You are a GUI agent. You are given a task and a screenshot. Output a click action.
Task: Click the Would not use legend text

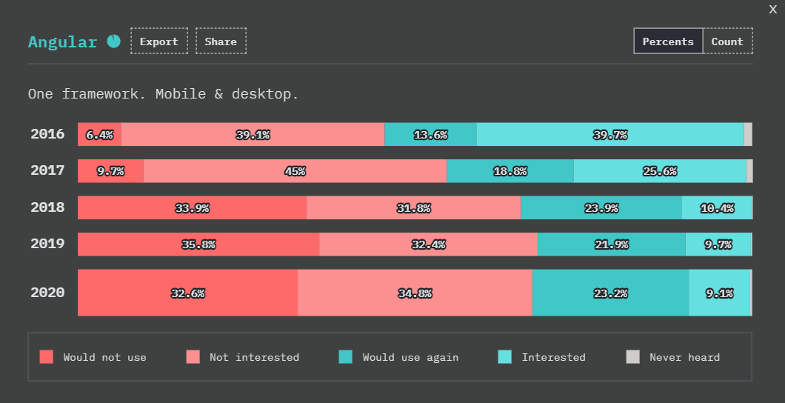point(104,358)
